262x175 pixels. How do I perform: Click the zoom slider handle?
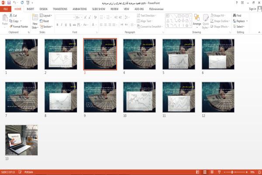tap(232, 172)
